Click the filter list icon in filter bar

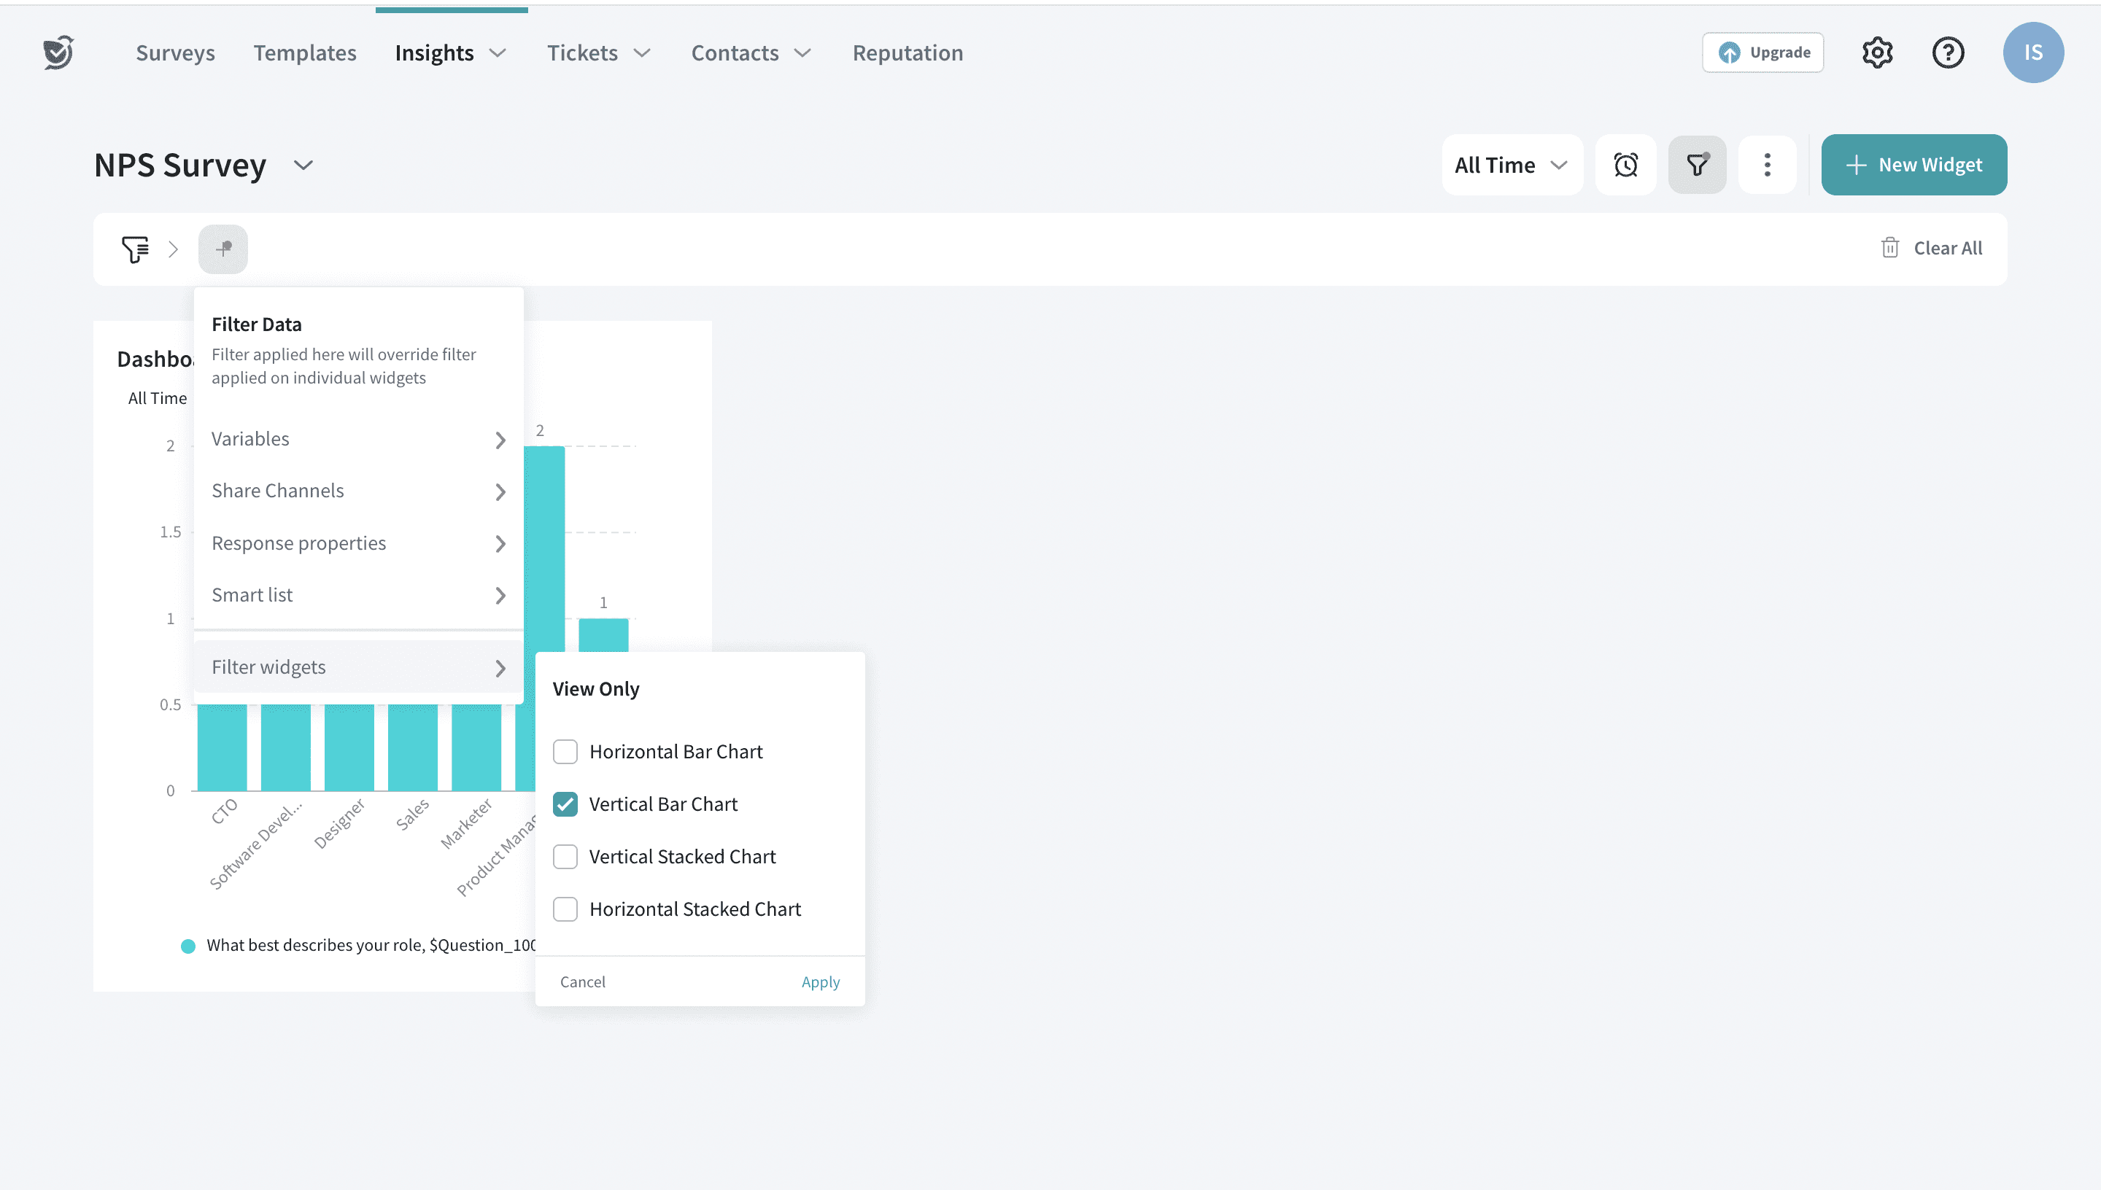click(x=135, y=249)
